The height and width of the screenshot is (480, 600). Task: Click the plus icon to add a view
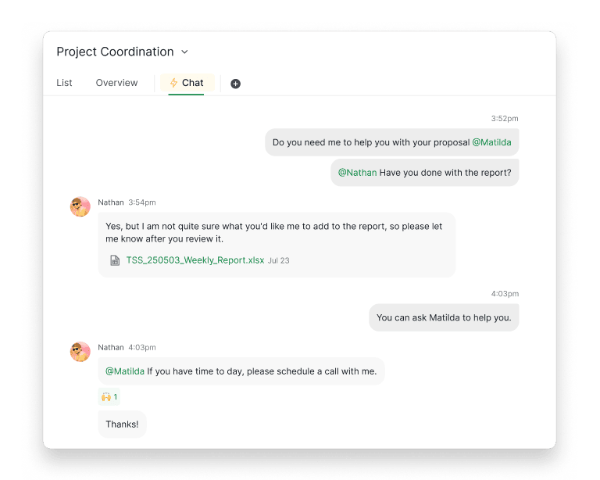click(235, 84)
